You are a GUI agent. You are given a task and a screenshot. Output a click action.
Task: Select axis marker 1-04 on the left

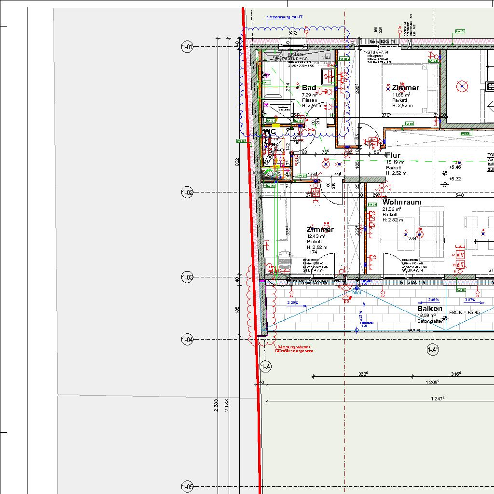tap(187, 340)
